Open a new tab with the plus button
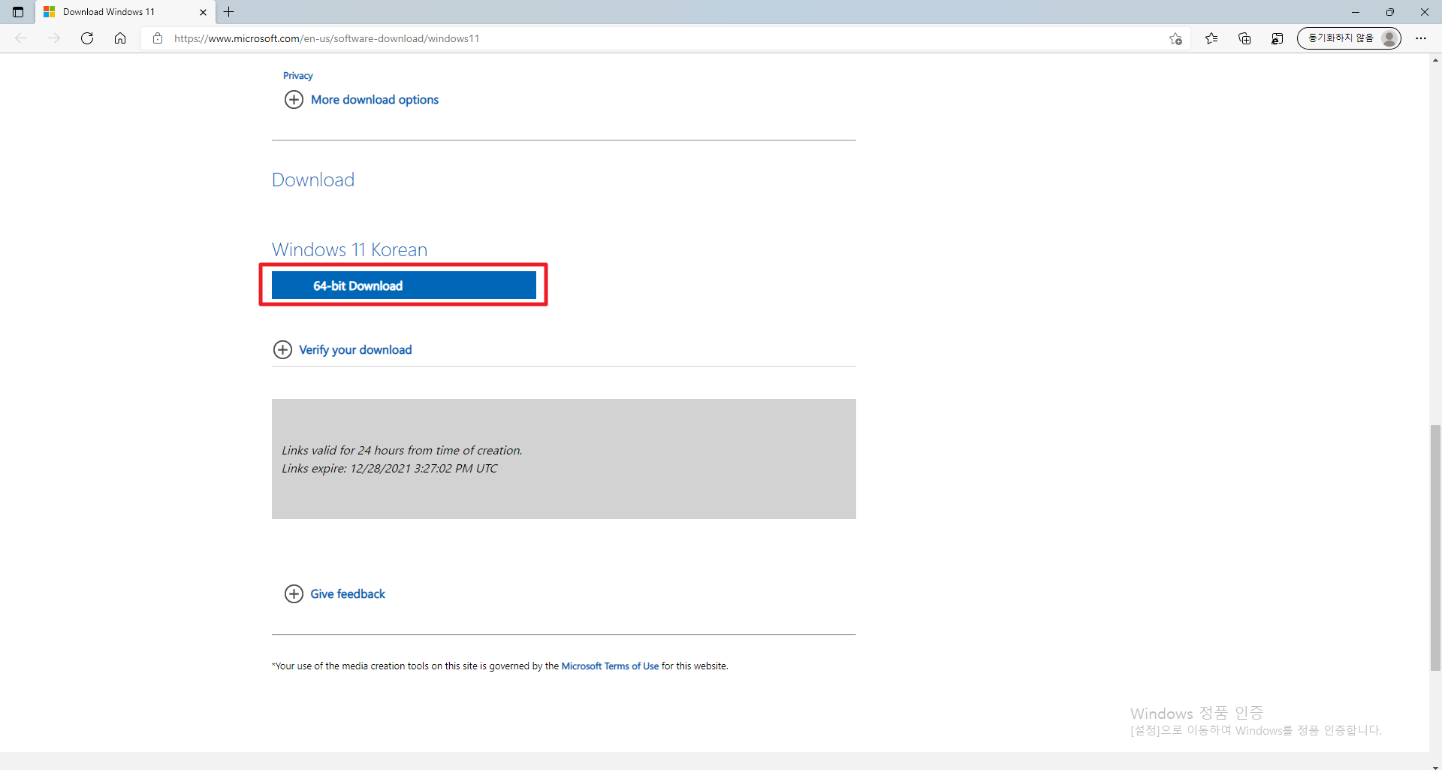The width and height of the screenshot is (1442, 770). point(229,12)
